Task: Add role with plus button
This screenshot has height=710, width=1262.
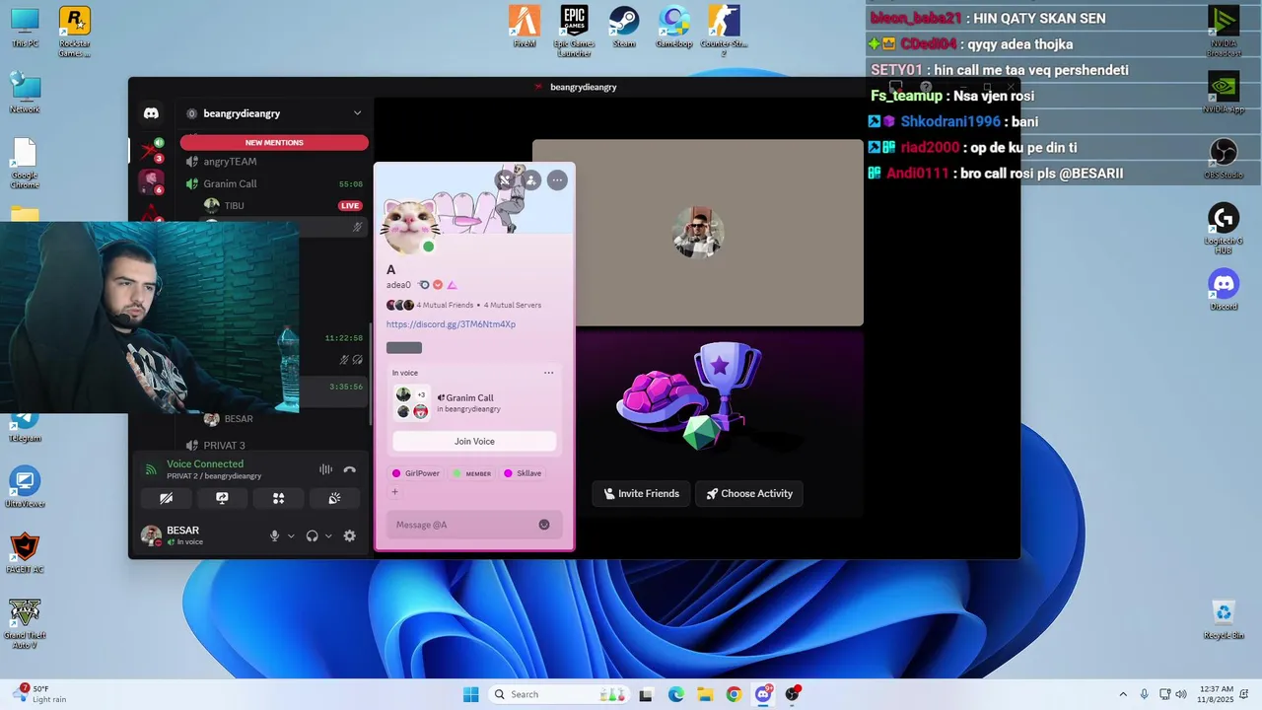Action: 394,491
